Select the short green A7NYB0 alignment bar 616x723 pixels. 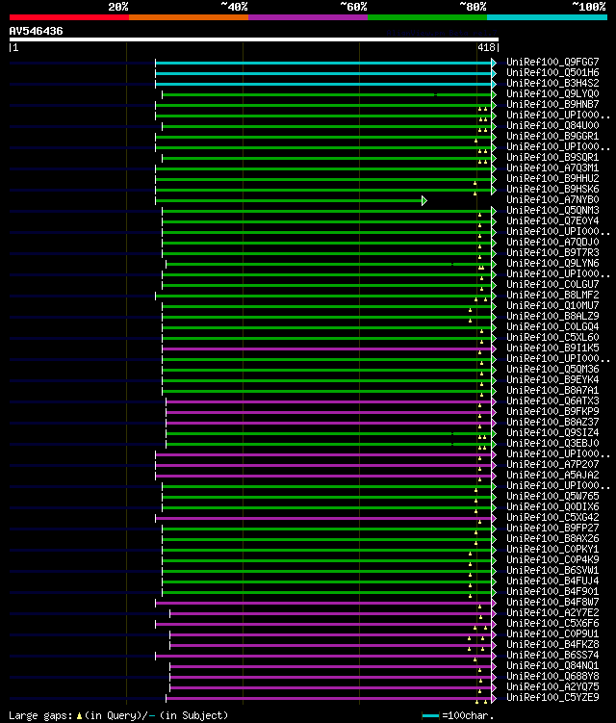click(289, 200)
